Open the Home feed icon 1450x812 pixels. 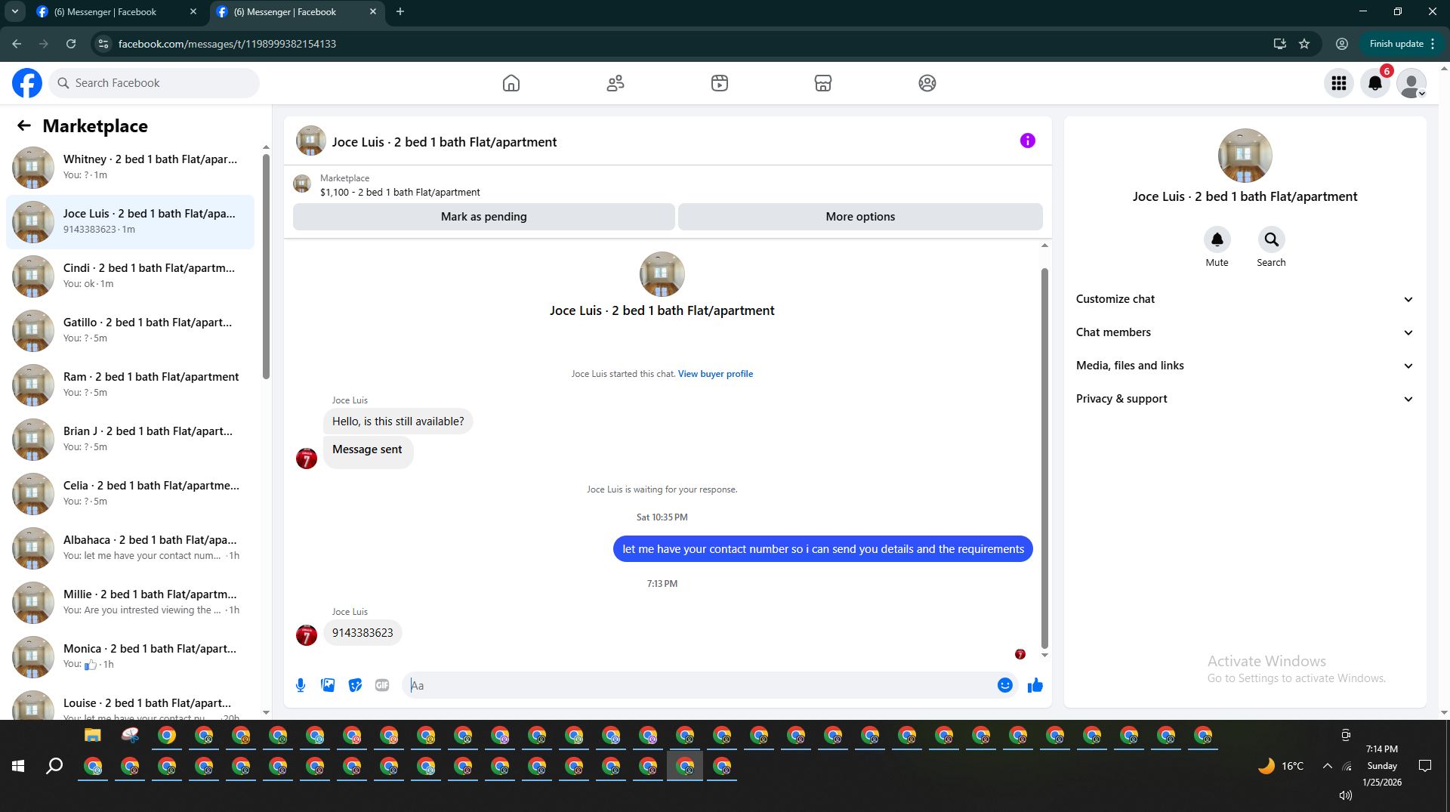coord(511,83)
